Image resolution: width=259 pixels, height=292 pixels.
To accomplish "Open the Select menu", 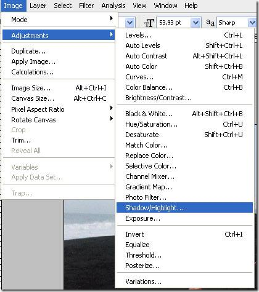I will pyautogui.click(x=63, y=6).
